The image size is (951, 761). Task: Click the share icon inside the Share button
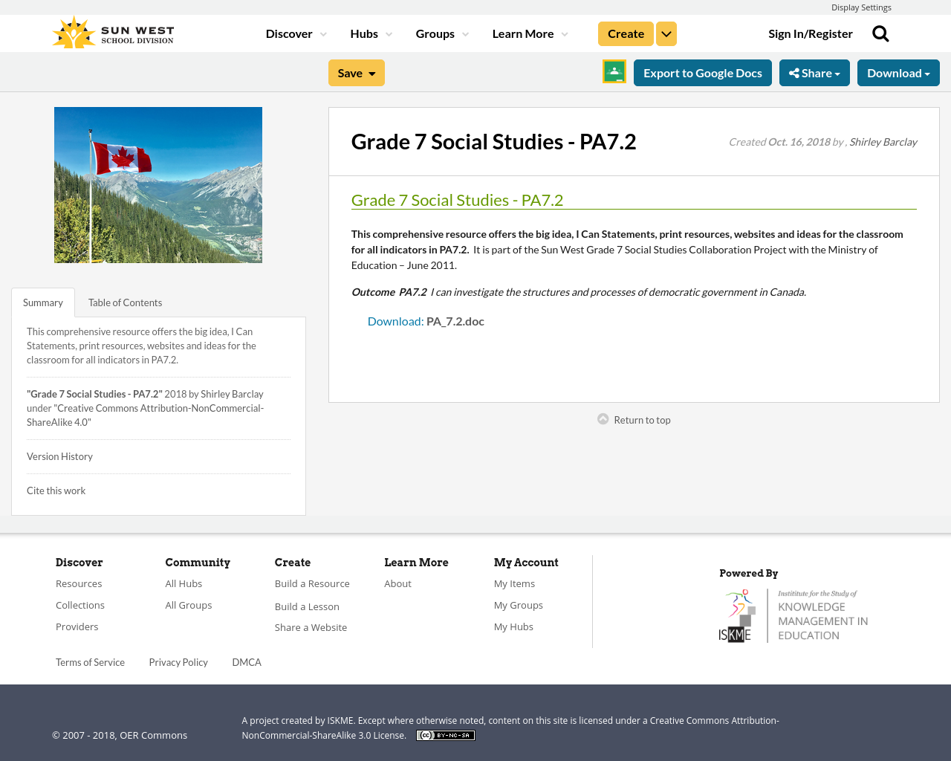(796, 71)
